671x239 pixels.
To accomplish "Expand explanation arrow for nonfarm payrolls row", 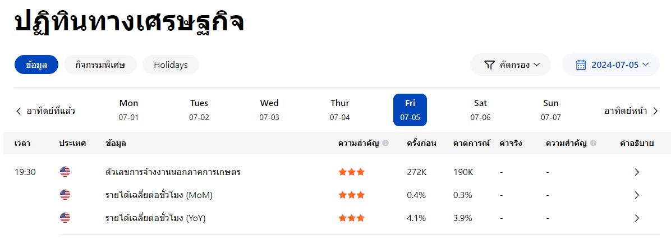I will (x=637, y=172).
